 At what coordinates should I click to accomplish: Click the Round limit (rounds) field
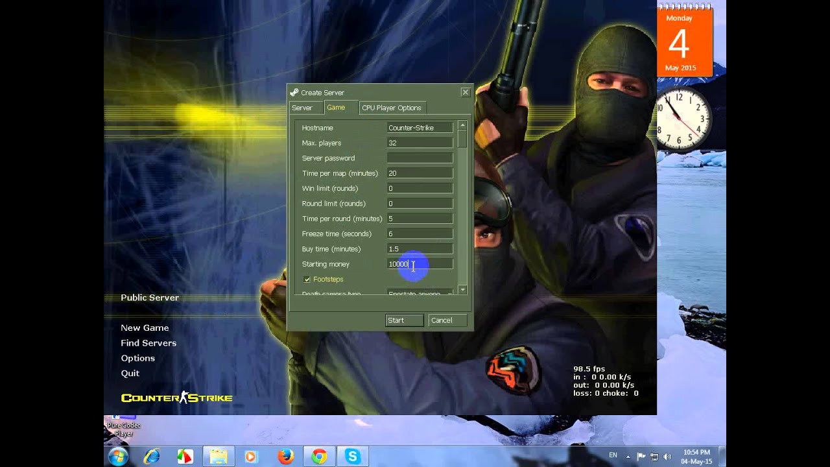[420, 203]
